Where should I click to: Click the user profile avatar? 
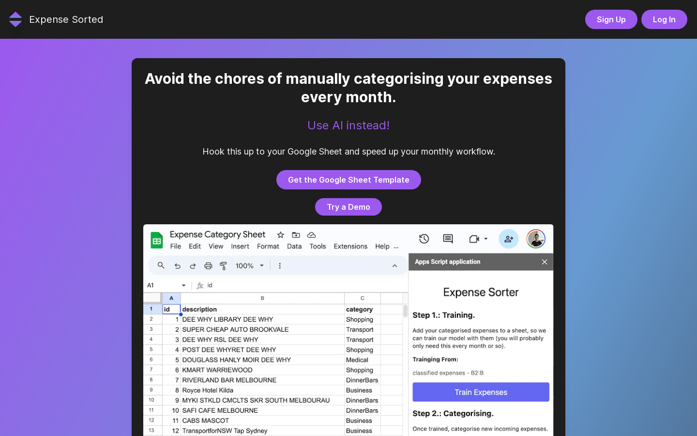[536, 239]
